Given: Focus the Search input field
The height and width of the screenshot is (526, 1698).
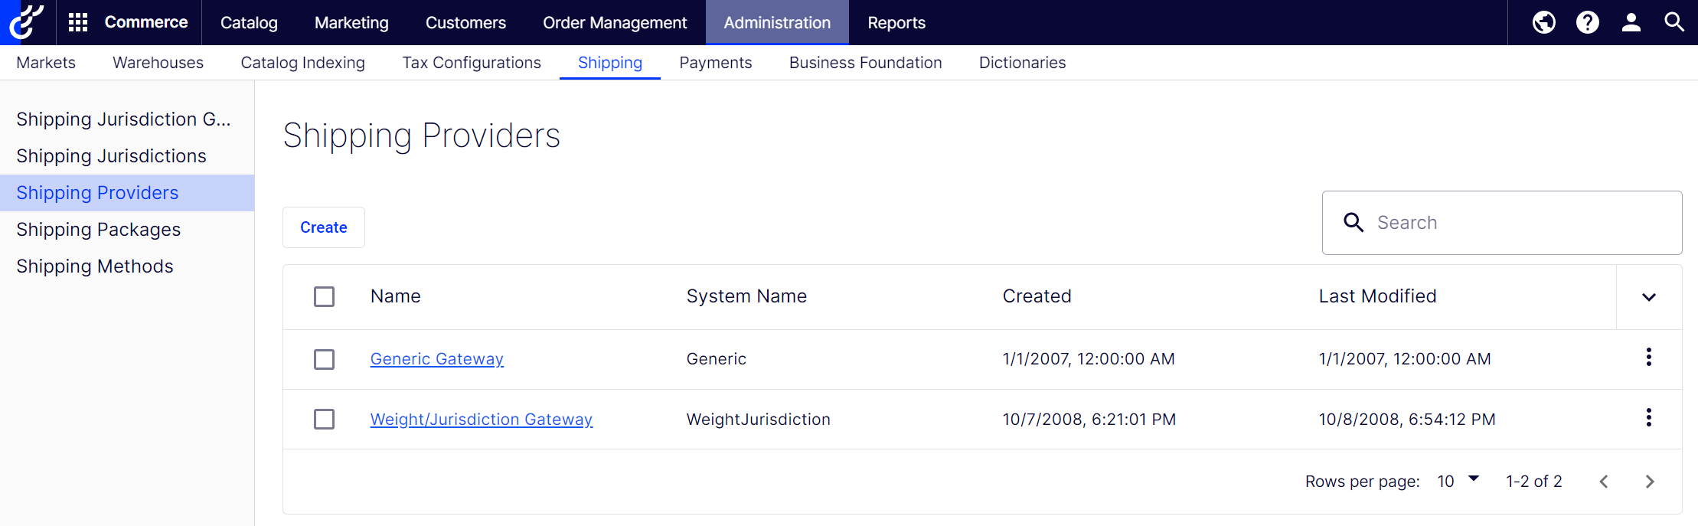Looking at the screenshot, I should 1502,223.
